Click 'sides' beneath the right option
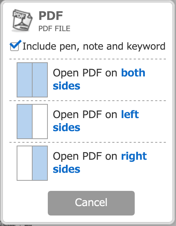This screenshot has width=176, height=226. click(66, 169)
